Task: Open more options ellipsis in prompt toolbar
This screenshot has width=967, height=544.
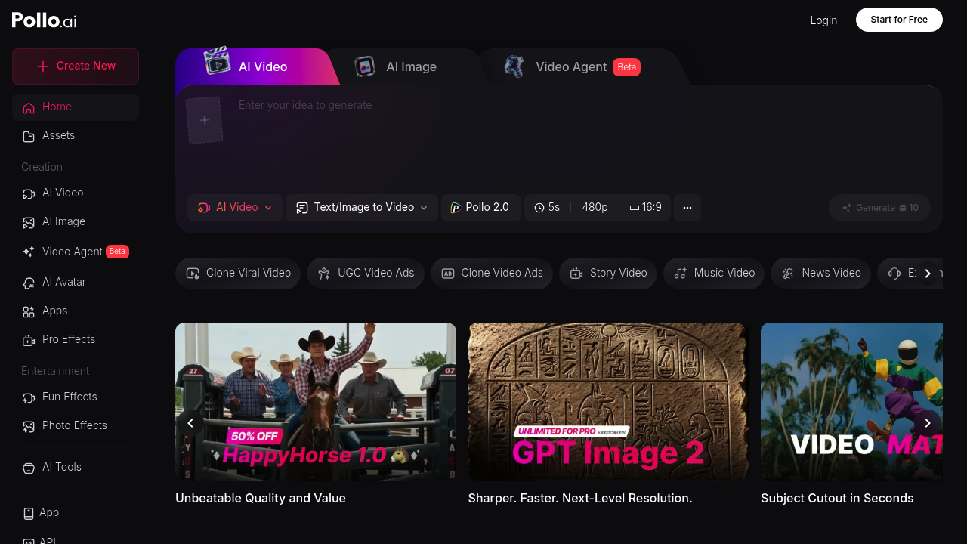Action: (x=687, y=208)
